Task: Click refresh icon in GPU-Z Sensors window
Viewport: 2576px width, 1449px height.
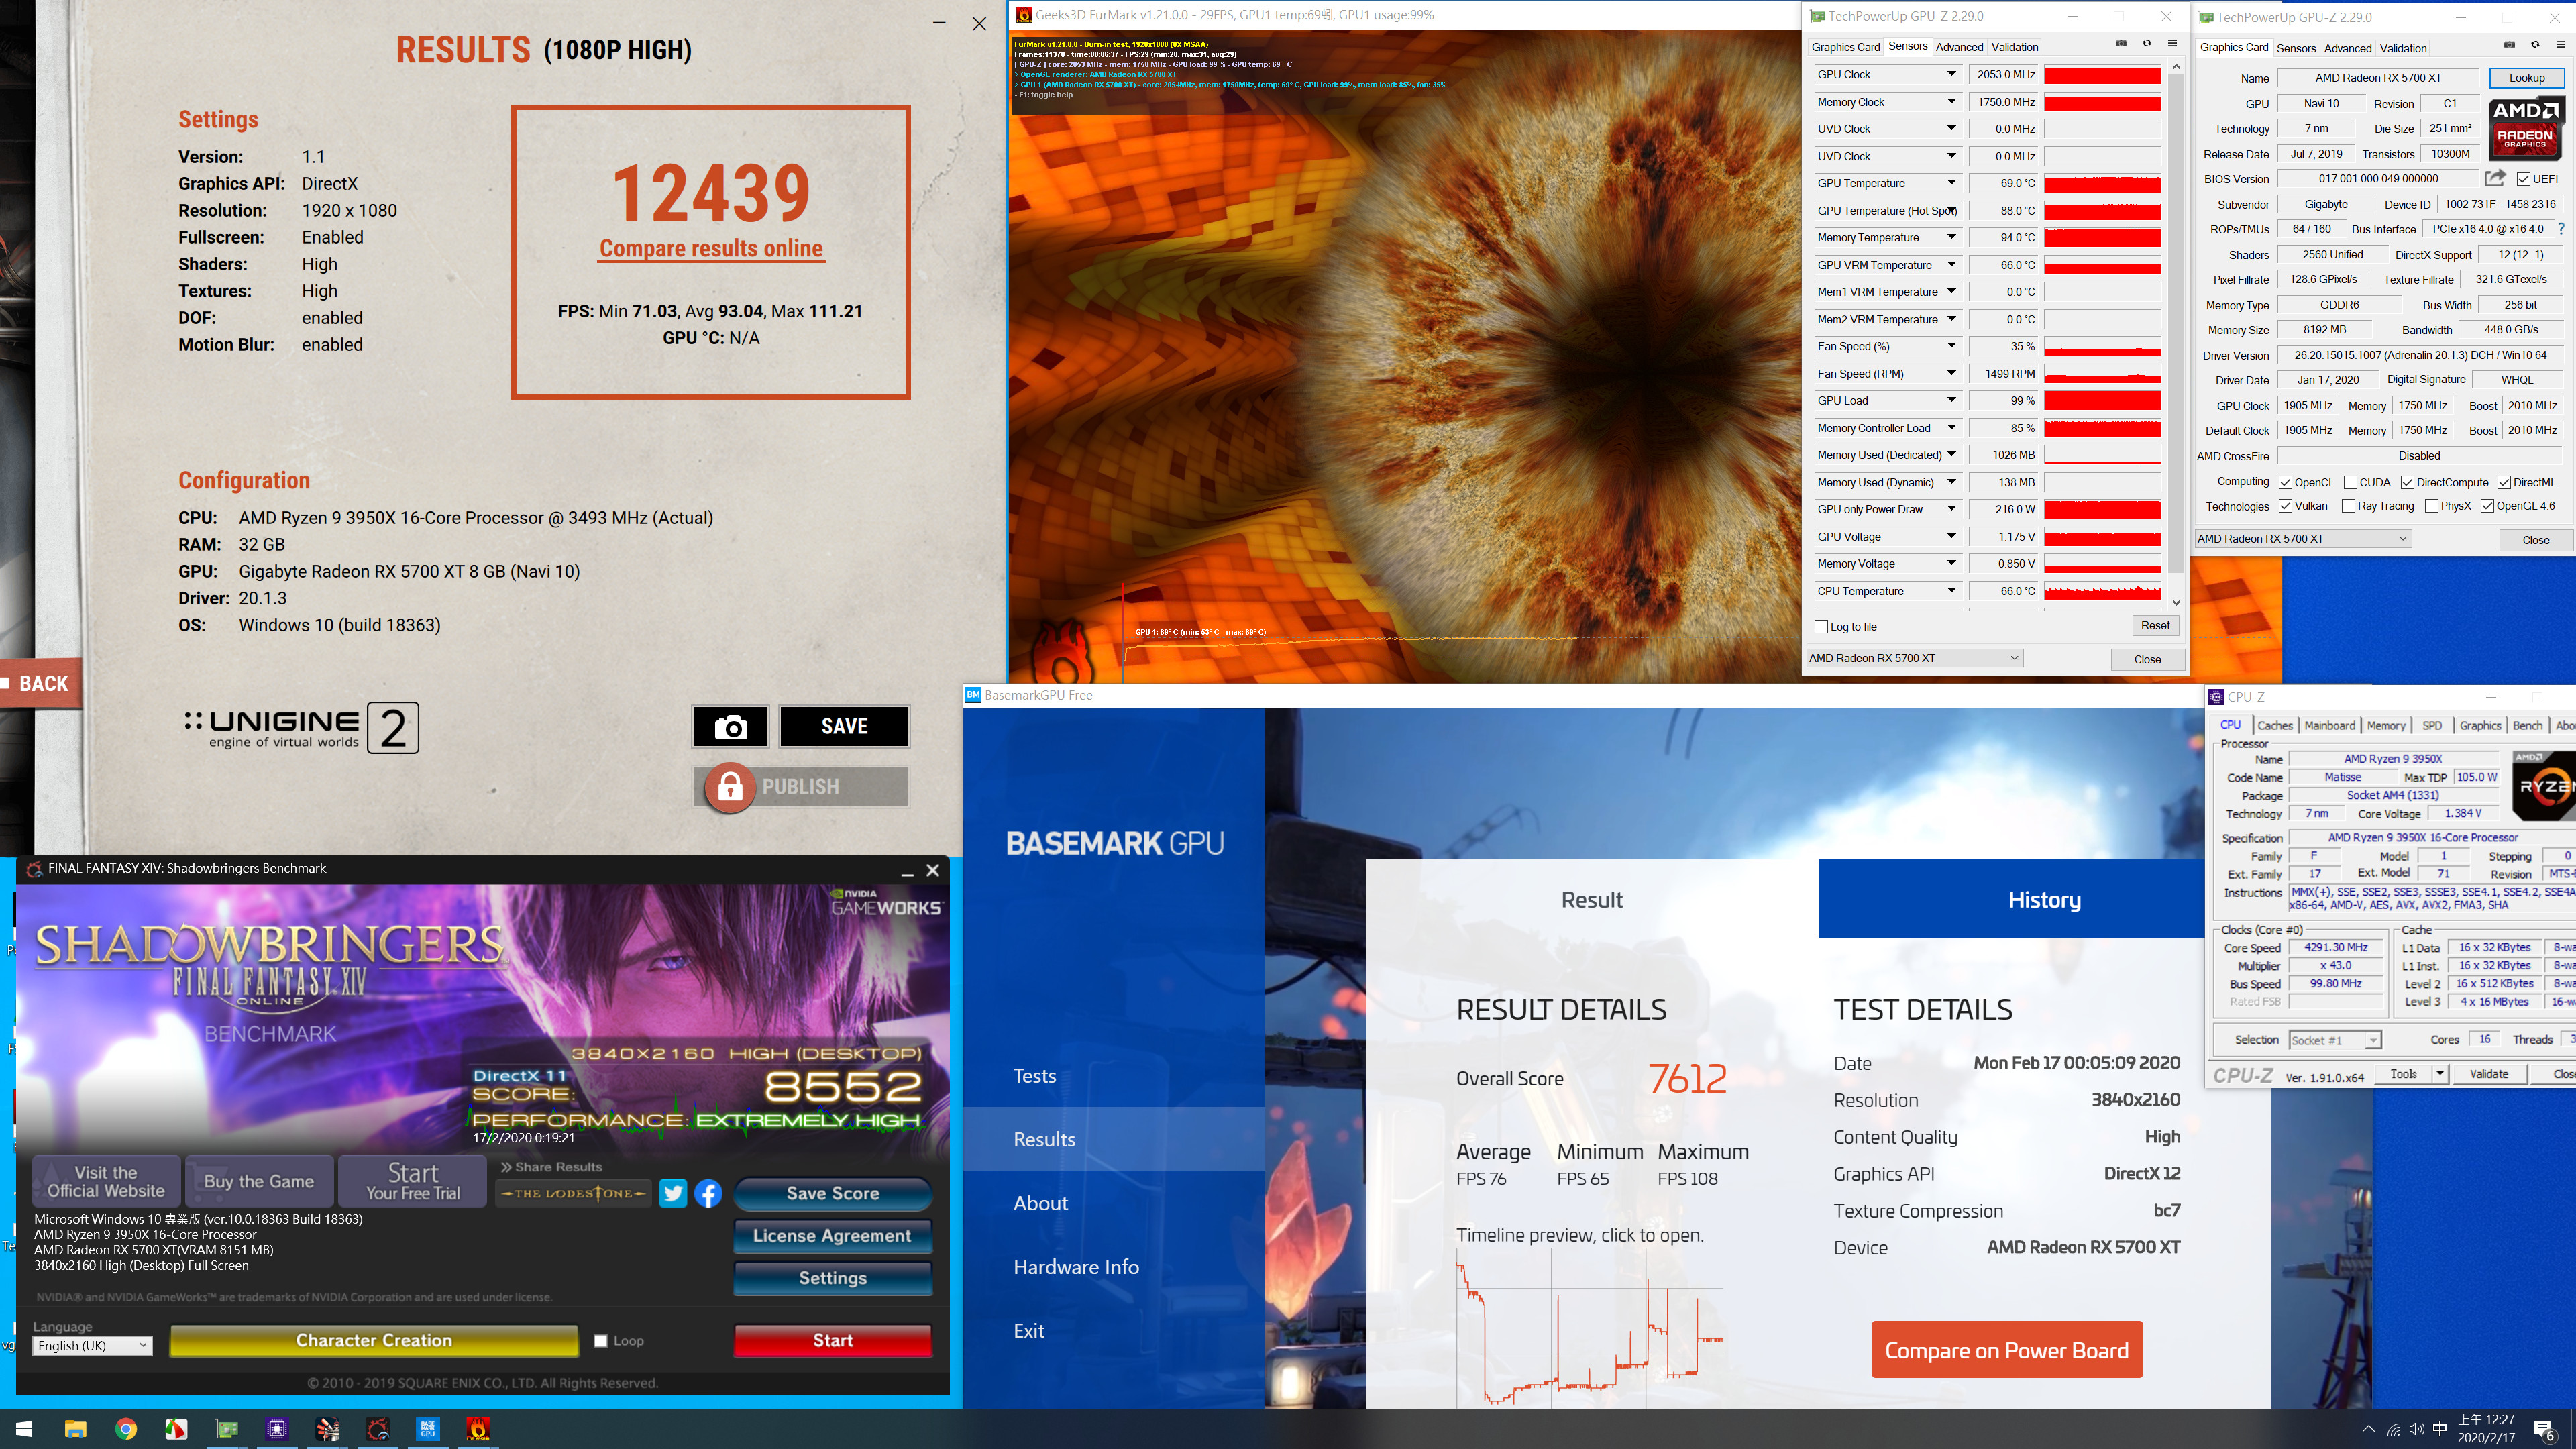Action: coord(2147,44)
